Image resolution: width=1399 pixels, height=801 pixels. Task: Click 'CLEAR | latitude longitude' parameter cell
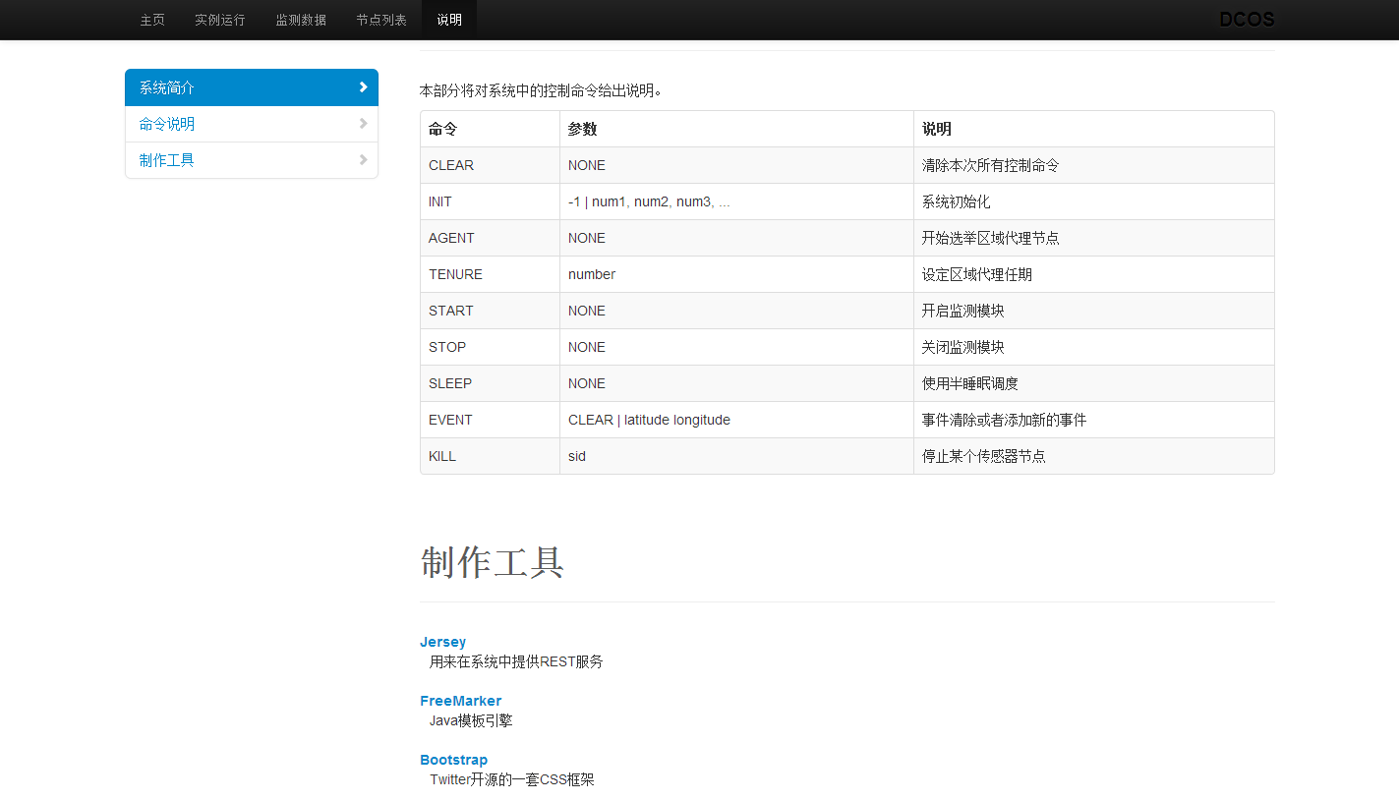(x=736, y=420)
